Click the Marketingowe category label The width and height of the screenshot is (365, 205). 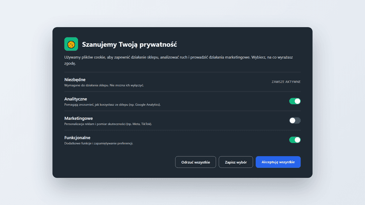click(78, 118)
